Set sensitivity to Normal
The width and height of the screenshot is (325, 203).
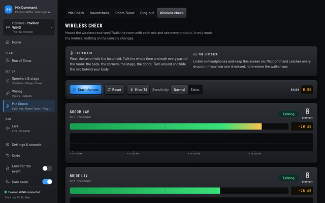tap(179, 90)
